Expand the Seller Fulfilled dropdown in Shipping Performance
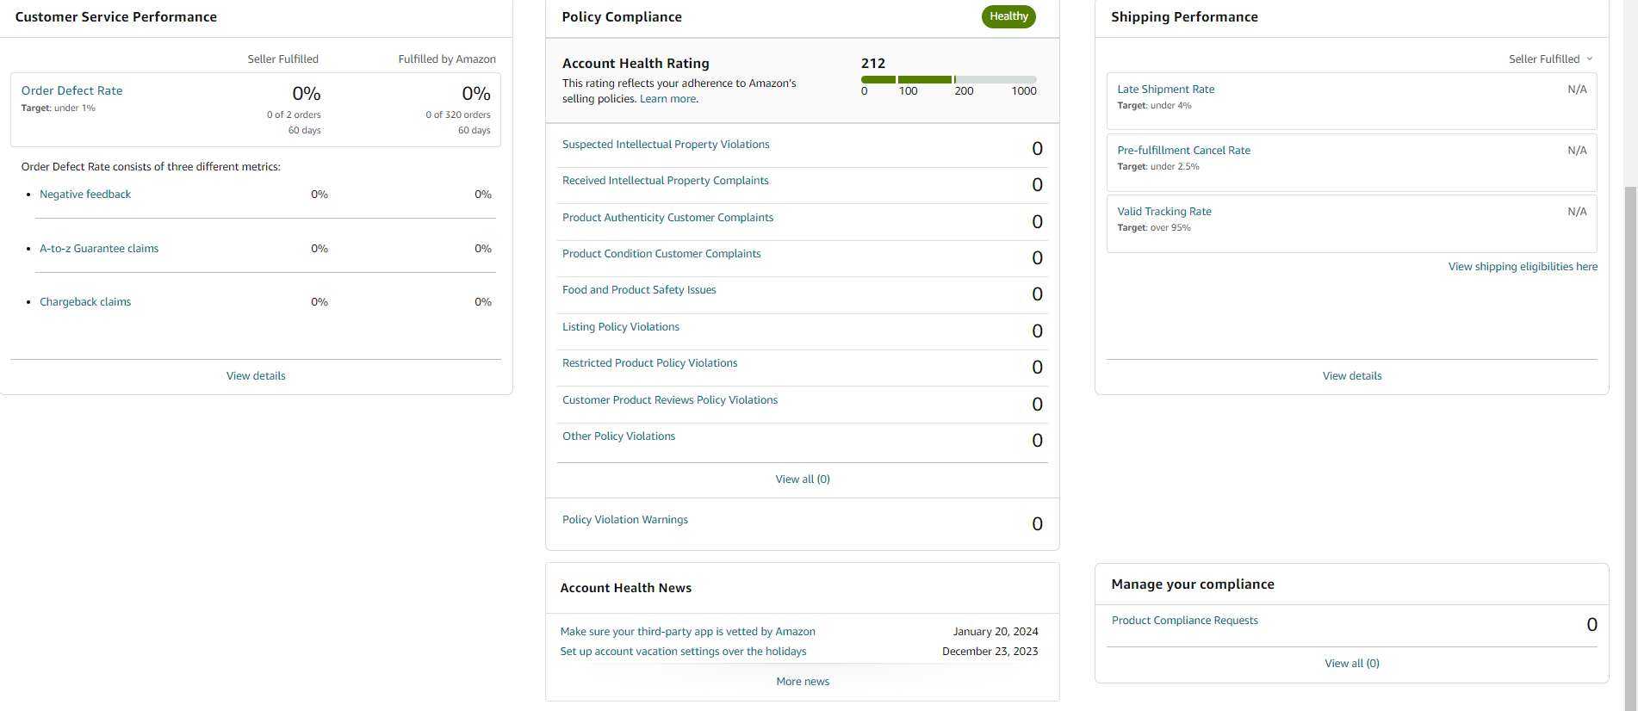Screen dimensions: 1638x711 point(1550,59)
